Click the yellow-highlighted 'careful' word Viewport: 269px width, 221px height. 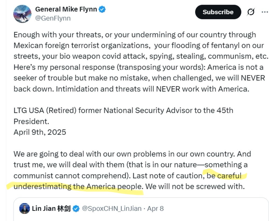tap(229, 176)
